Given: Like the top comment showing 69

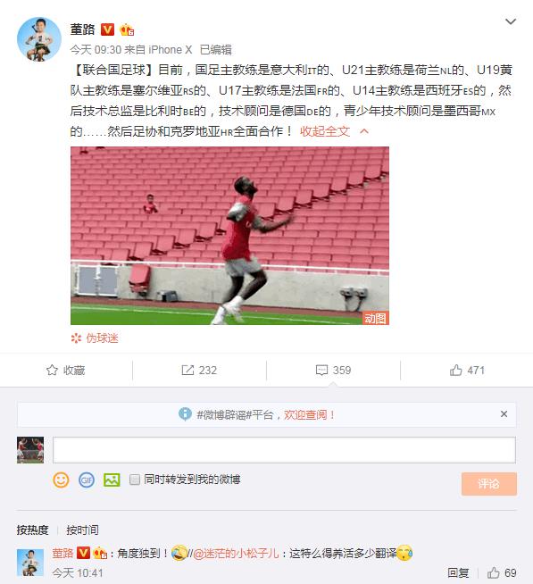Looking at the screenshot, I should [494, 572].
